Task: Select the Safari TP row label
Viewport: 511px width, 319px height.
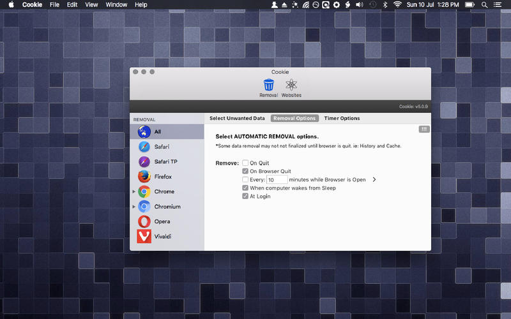Action: 166,162
